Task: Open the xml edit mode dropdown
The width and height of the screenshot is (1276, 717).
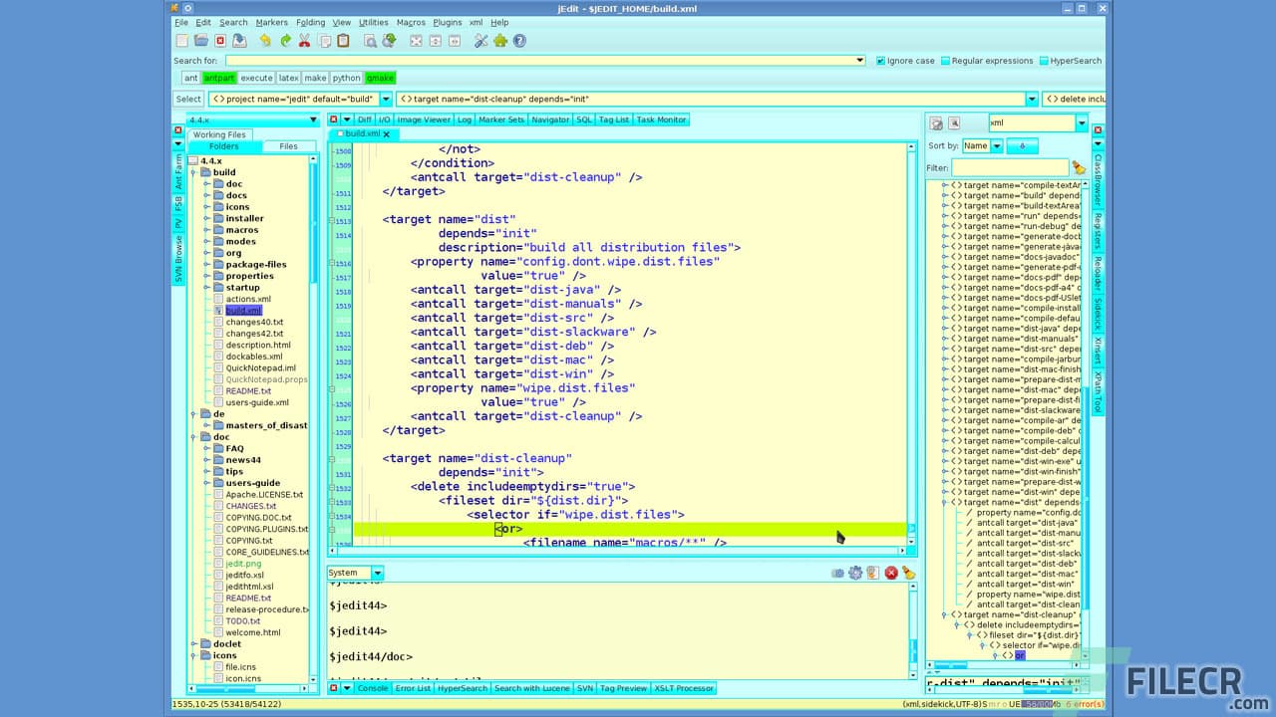Action: pyautogui.click(x=1080, y=122)
